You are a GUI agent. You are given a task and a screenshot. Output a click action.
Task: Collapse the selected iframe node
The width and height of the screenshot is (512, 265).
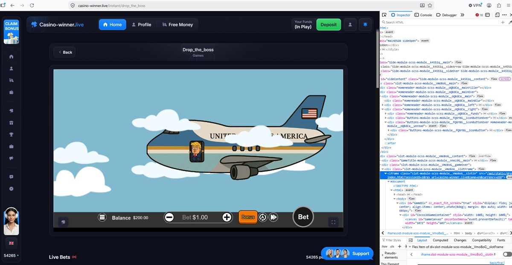pyautogui.click(x=385, y=173)
